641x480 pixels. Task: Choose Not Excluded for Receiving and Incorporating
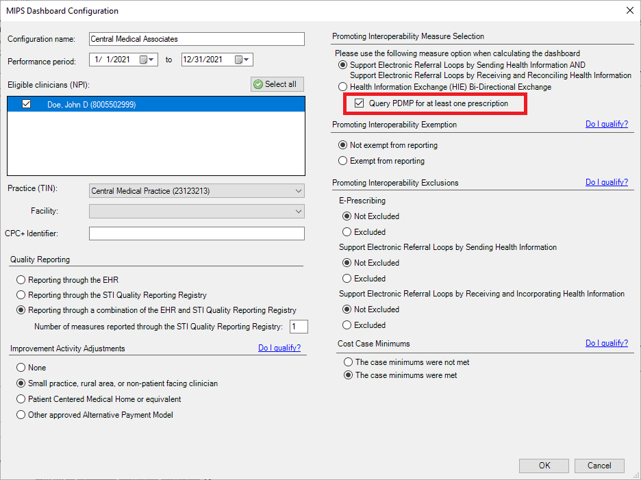click(347, 309)
